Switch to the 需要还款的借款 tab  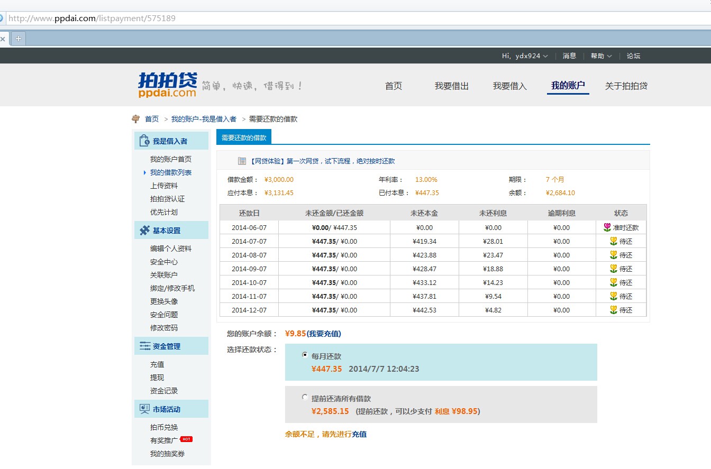coord(244,137)
